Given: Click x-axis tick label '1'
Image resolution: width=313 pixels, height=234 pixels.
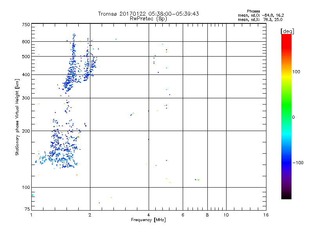Looking at the screenshot, I should [31, 215].
